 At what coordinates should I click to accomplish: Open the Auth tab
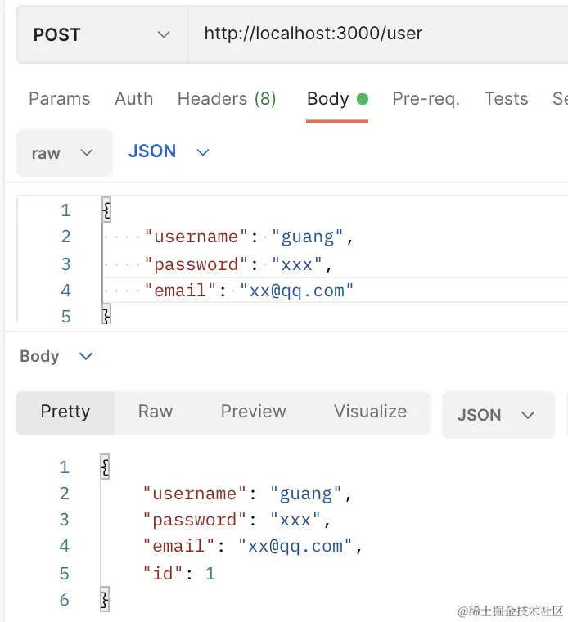click(133, 99)
